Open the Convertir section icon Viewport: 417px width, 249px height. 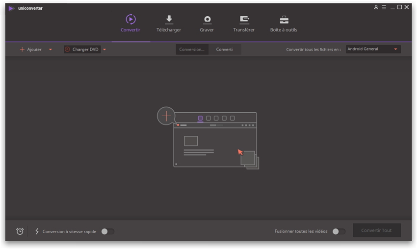tap(130, 20)
